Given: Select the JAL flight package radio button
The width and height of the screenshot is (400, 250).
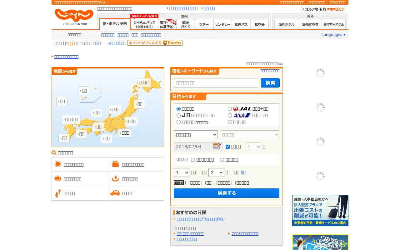Looking at the screenshot, I should click(230, 109).
